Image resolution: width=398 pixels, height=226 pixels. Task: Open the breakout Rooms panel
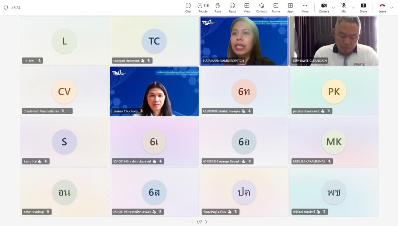276,8
